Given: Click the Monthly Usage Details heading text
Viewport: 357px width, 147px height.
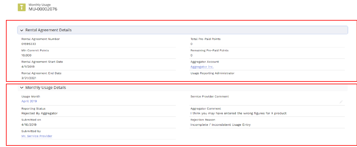Looking at the screenshot, I should tap(46, 88).
